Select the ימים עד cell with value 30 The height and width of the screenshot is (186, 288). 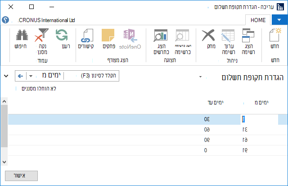207,119
